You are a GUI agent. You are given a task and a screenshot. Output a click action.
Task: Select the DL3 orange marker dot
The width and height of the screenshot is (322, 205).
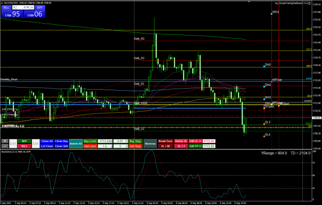(x=264, y=124)
